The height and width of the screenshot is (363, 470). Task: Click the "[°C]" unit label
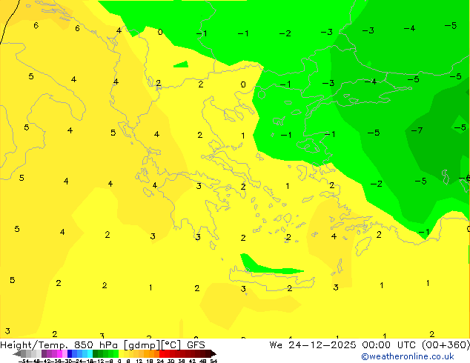171,345
